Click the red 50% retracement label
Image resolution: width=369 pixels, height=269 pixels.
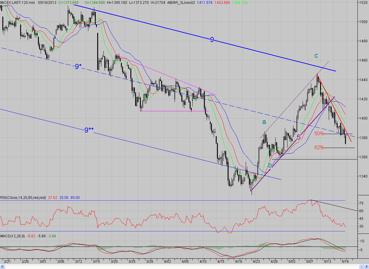[319, 133]
